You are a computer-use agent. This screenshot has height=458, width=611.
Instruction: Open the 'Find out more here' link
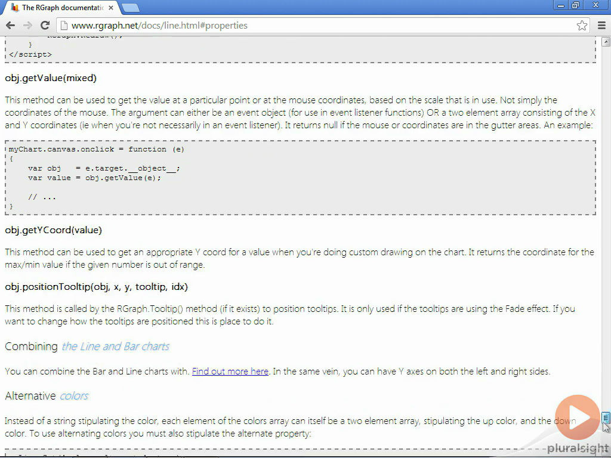tap(230, 371)
